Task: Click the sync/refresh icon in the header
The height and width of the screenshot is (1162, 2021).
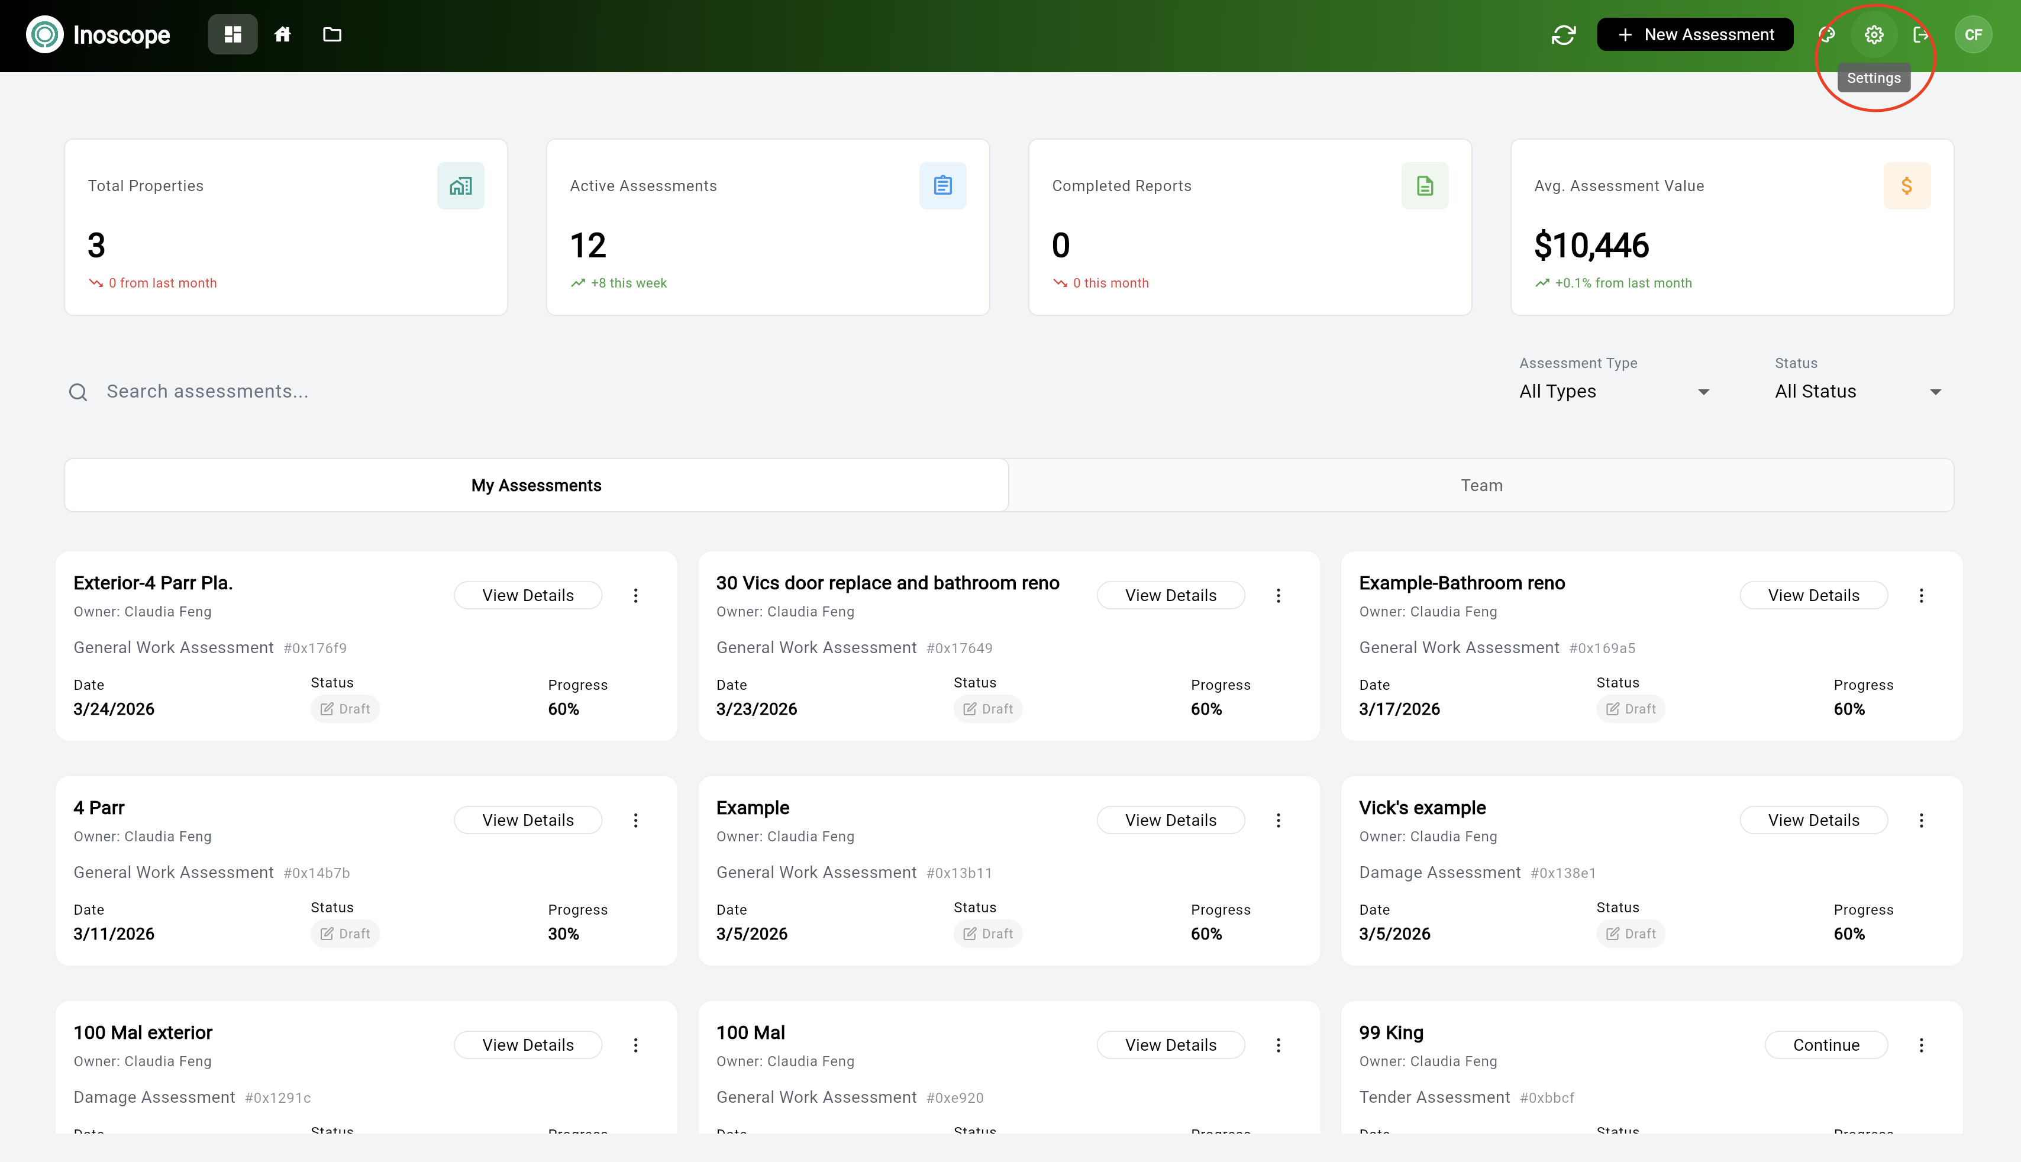Action: tap(1564, 34)
